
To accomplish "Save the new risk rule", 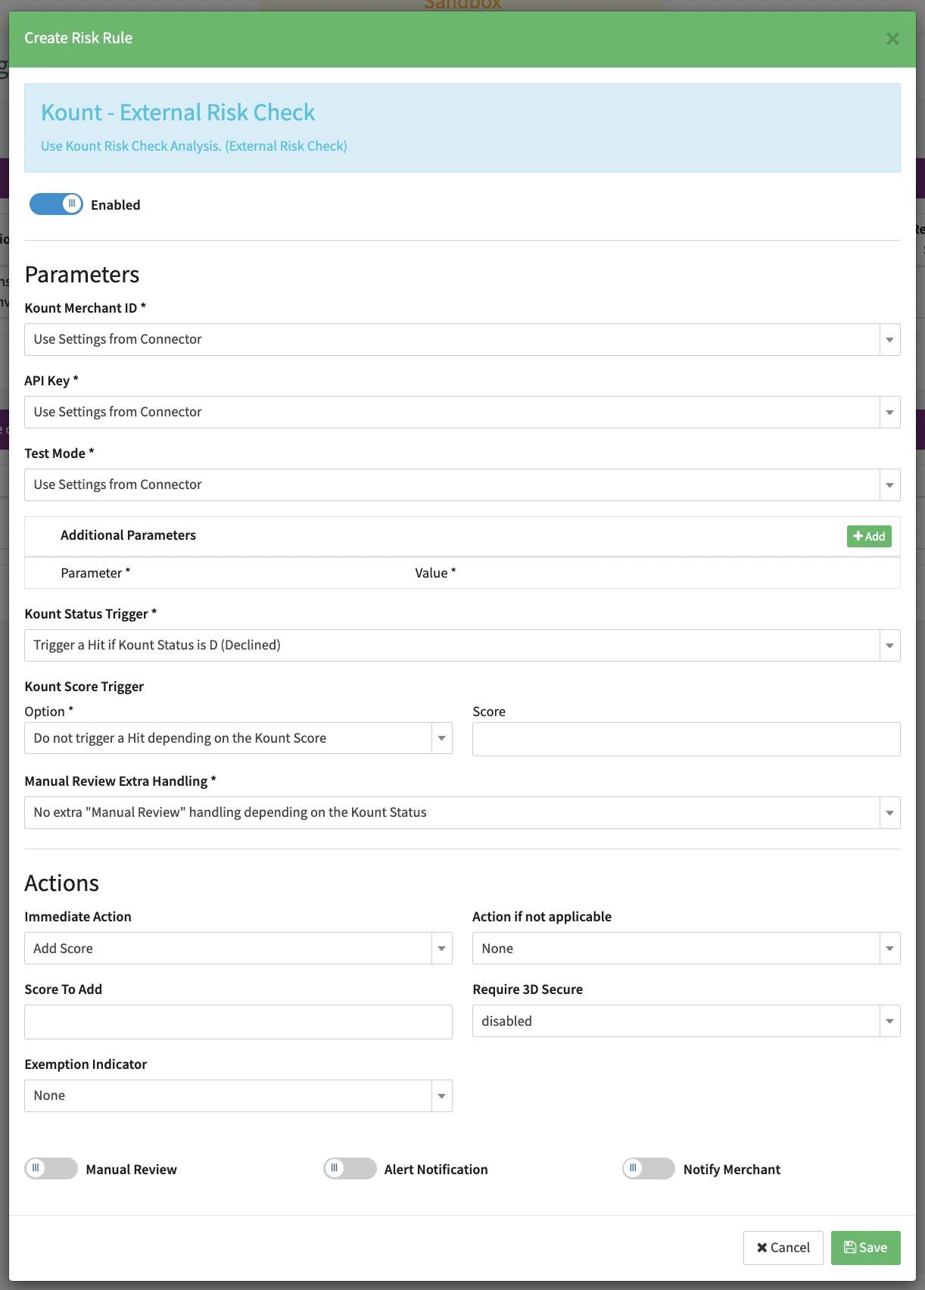I will tap(865, 1248).
